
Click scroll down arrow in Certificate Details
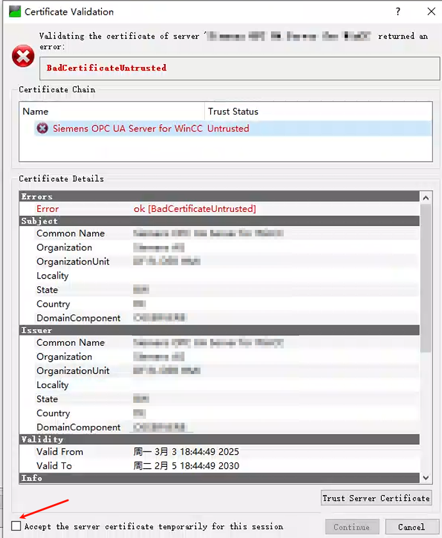pos(426,478)
